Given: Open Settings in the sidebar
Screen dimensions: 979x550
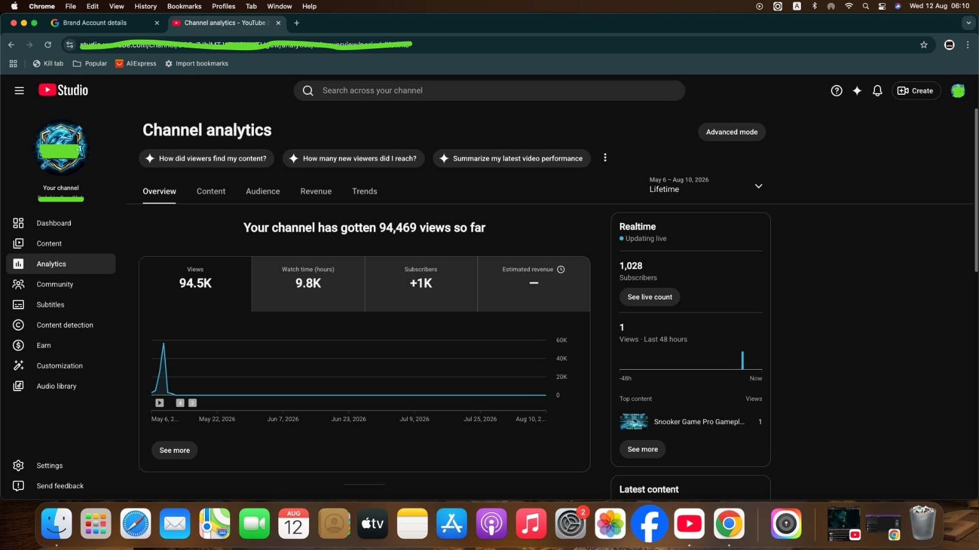Looking at the screenshot, I should click(61, 466).
